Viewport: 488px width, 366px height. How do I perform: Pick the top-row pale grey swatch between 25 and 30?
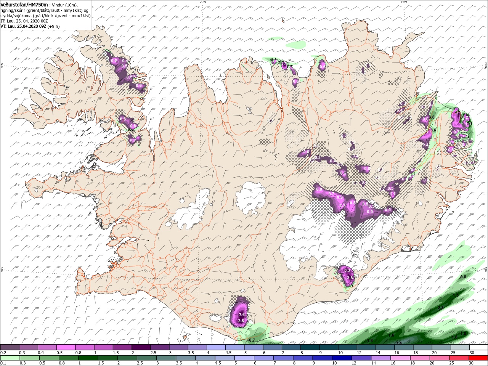coord(460,347)
